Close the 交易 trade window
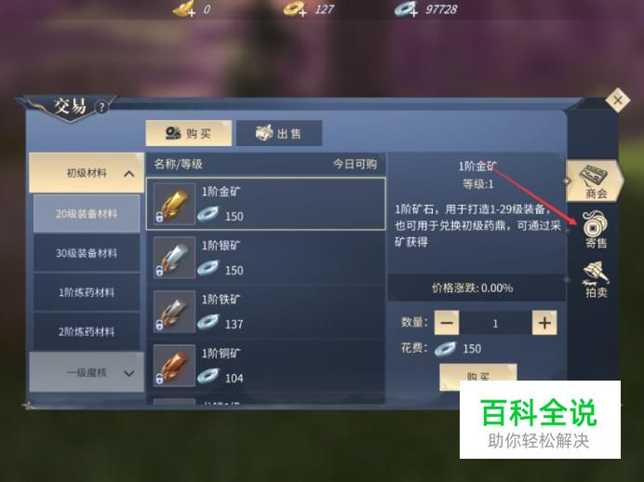Viewport: 644px width, 482px height. (618, 100)
